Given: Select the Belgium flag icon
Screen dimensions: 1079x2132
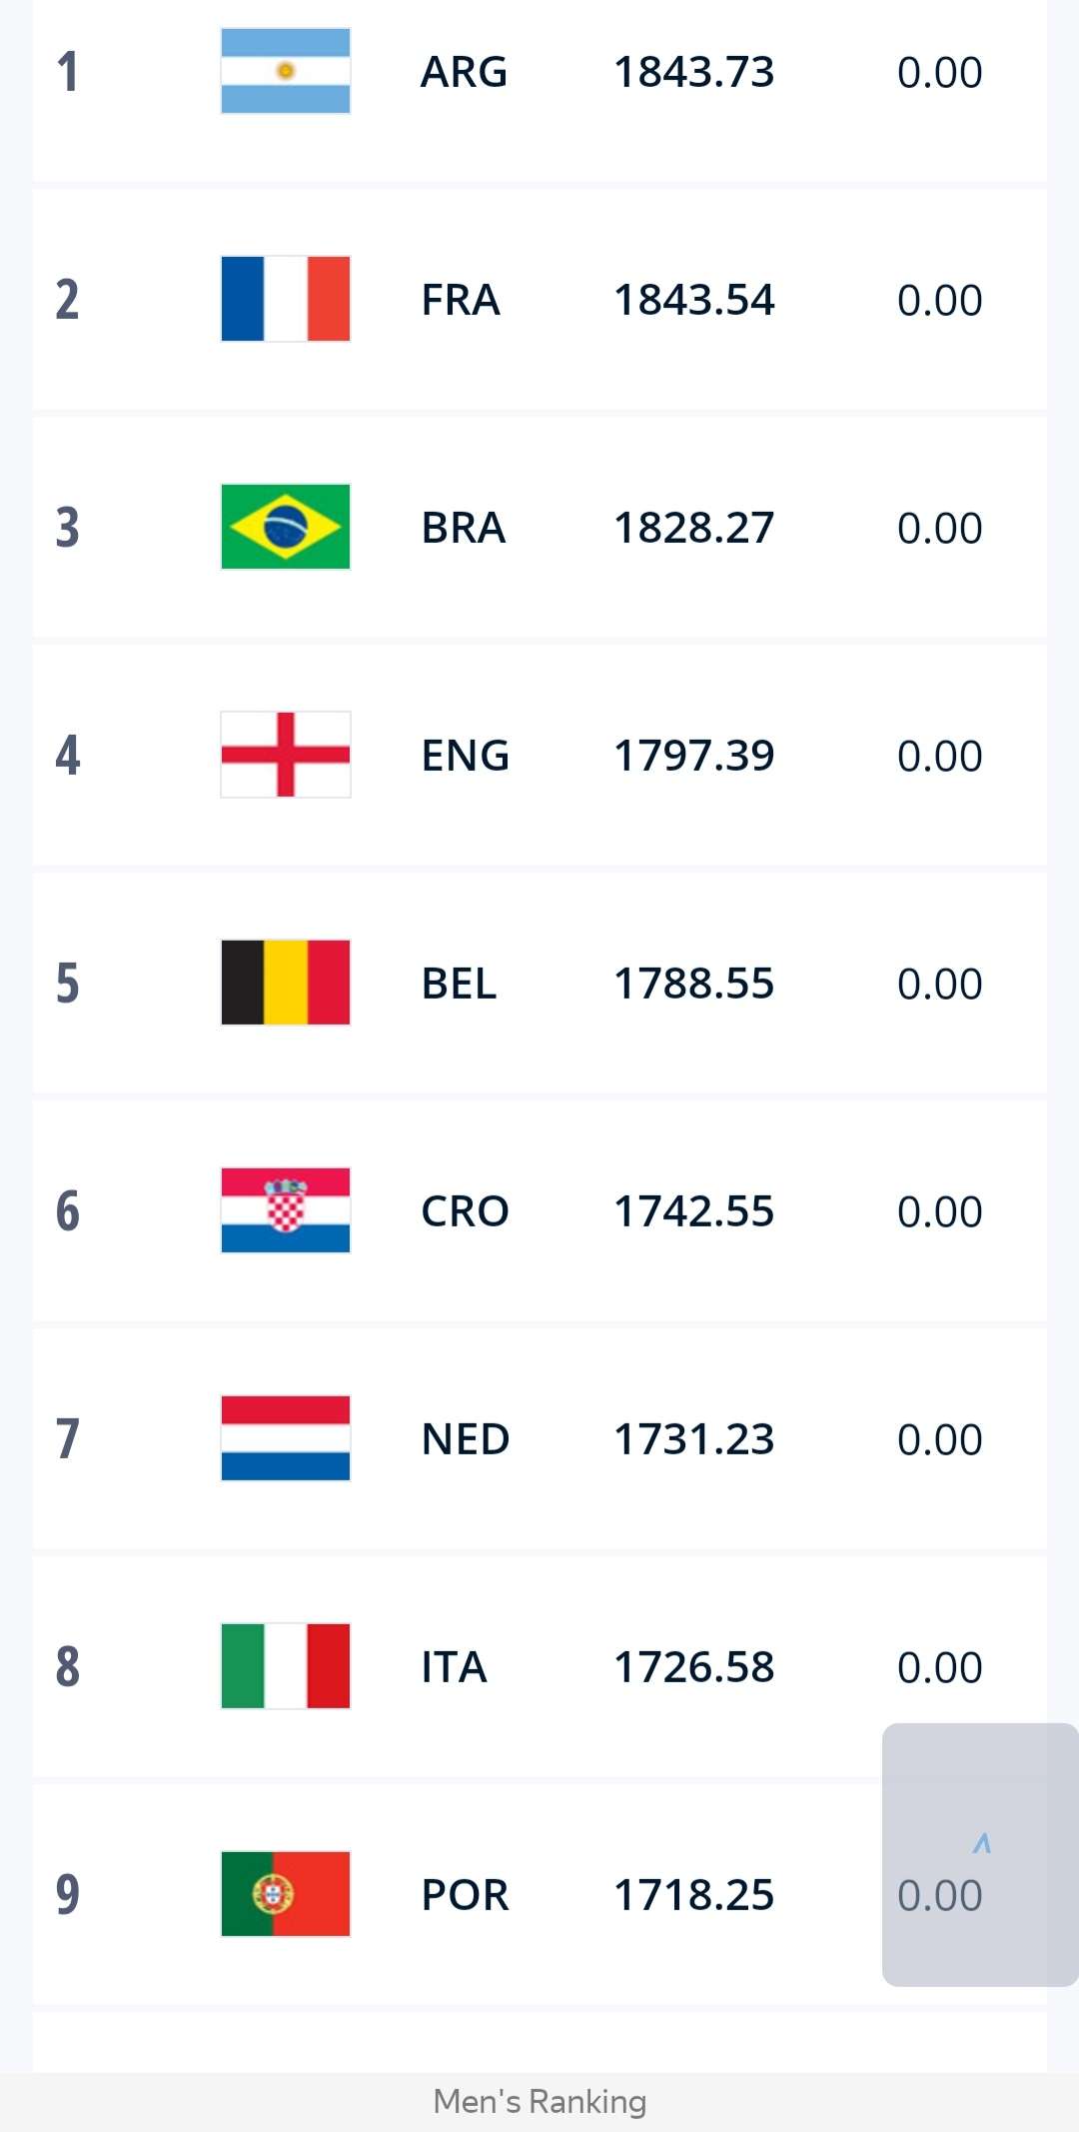Looking at the screenshot, I should (285, 983).
